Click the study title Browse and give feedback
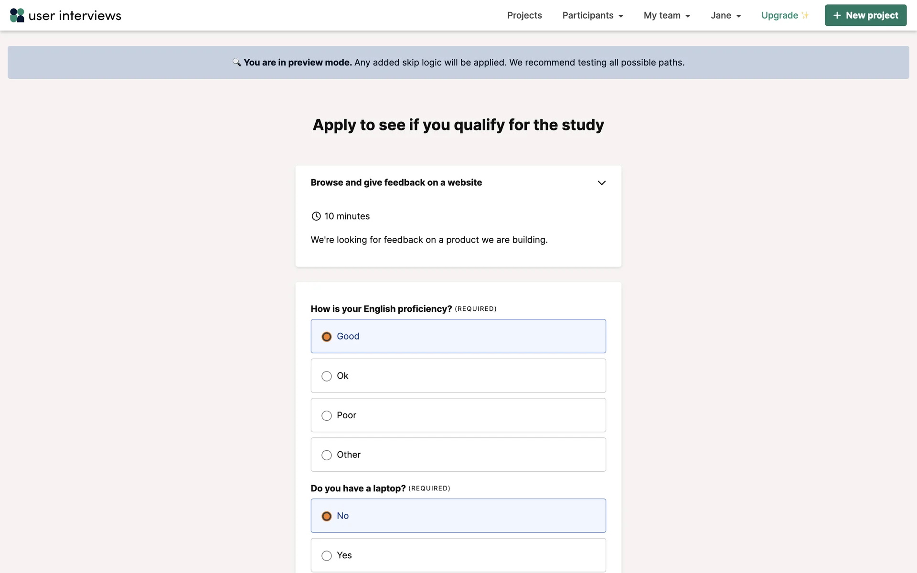Image resolution: width=917 pixels, height=573 pixels. (x=396, y=182)
